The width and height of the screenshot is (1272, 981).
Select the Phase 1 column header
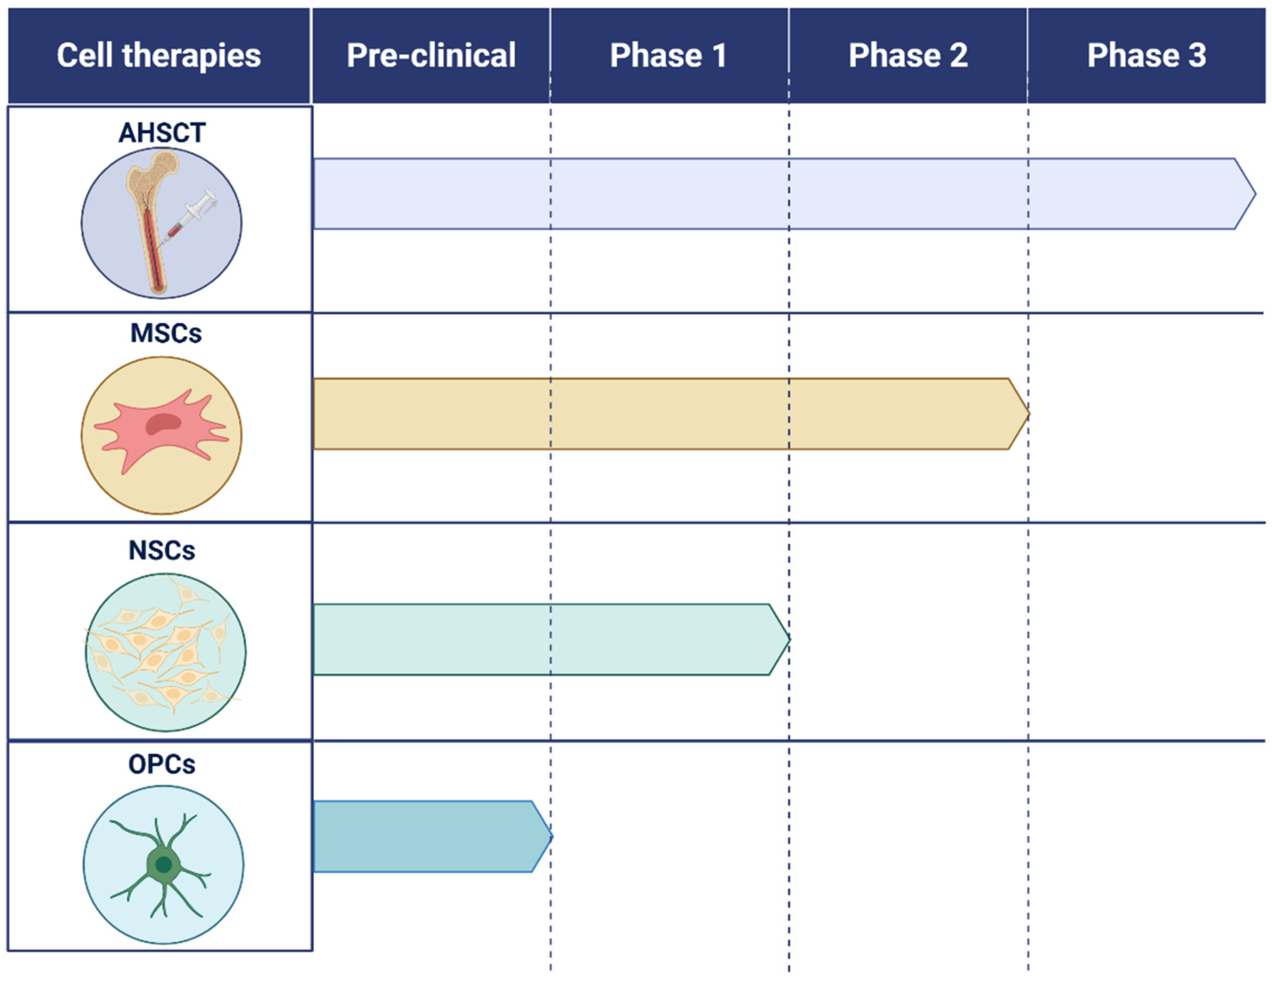click(669, 56)
